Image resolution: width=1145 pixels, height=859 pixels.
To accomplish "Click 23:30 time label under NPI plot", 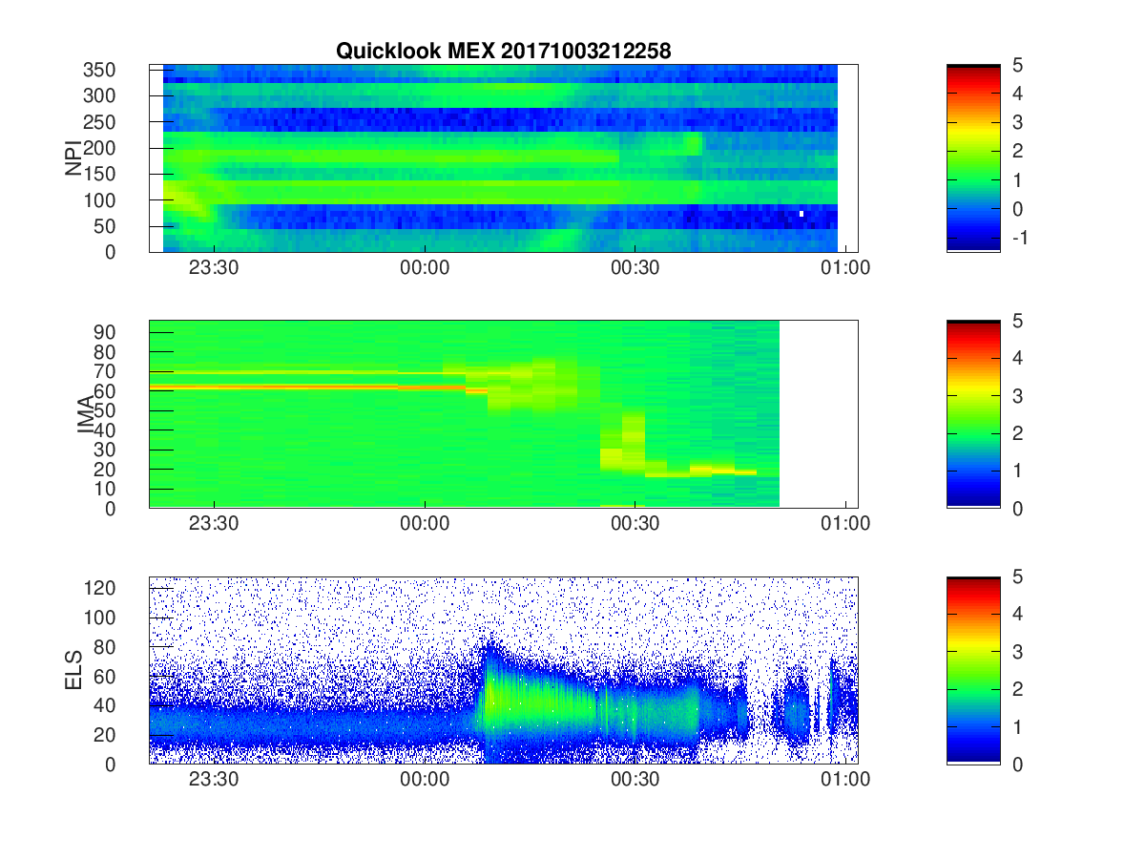I will 214,268.
